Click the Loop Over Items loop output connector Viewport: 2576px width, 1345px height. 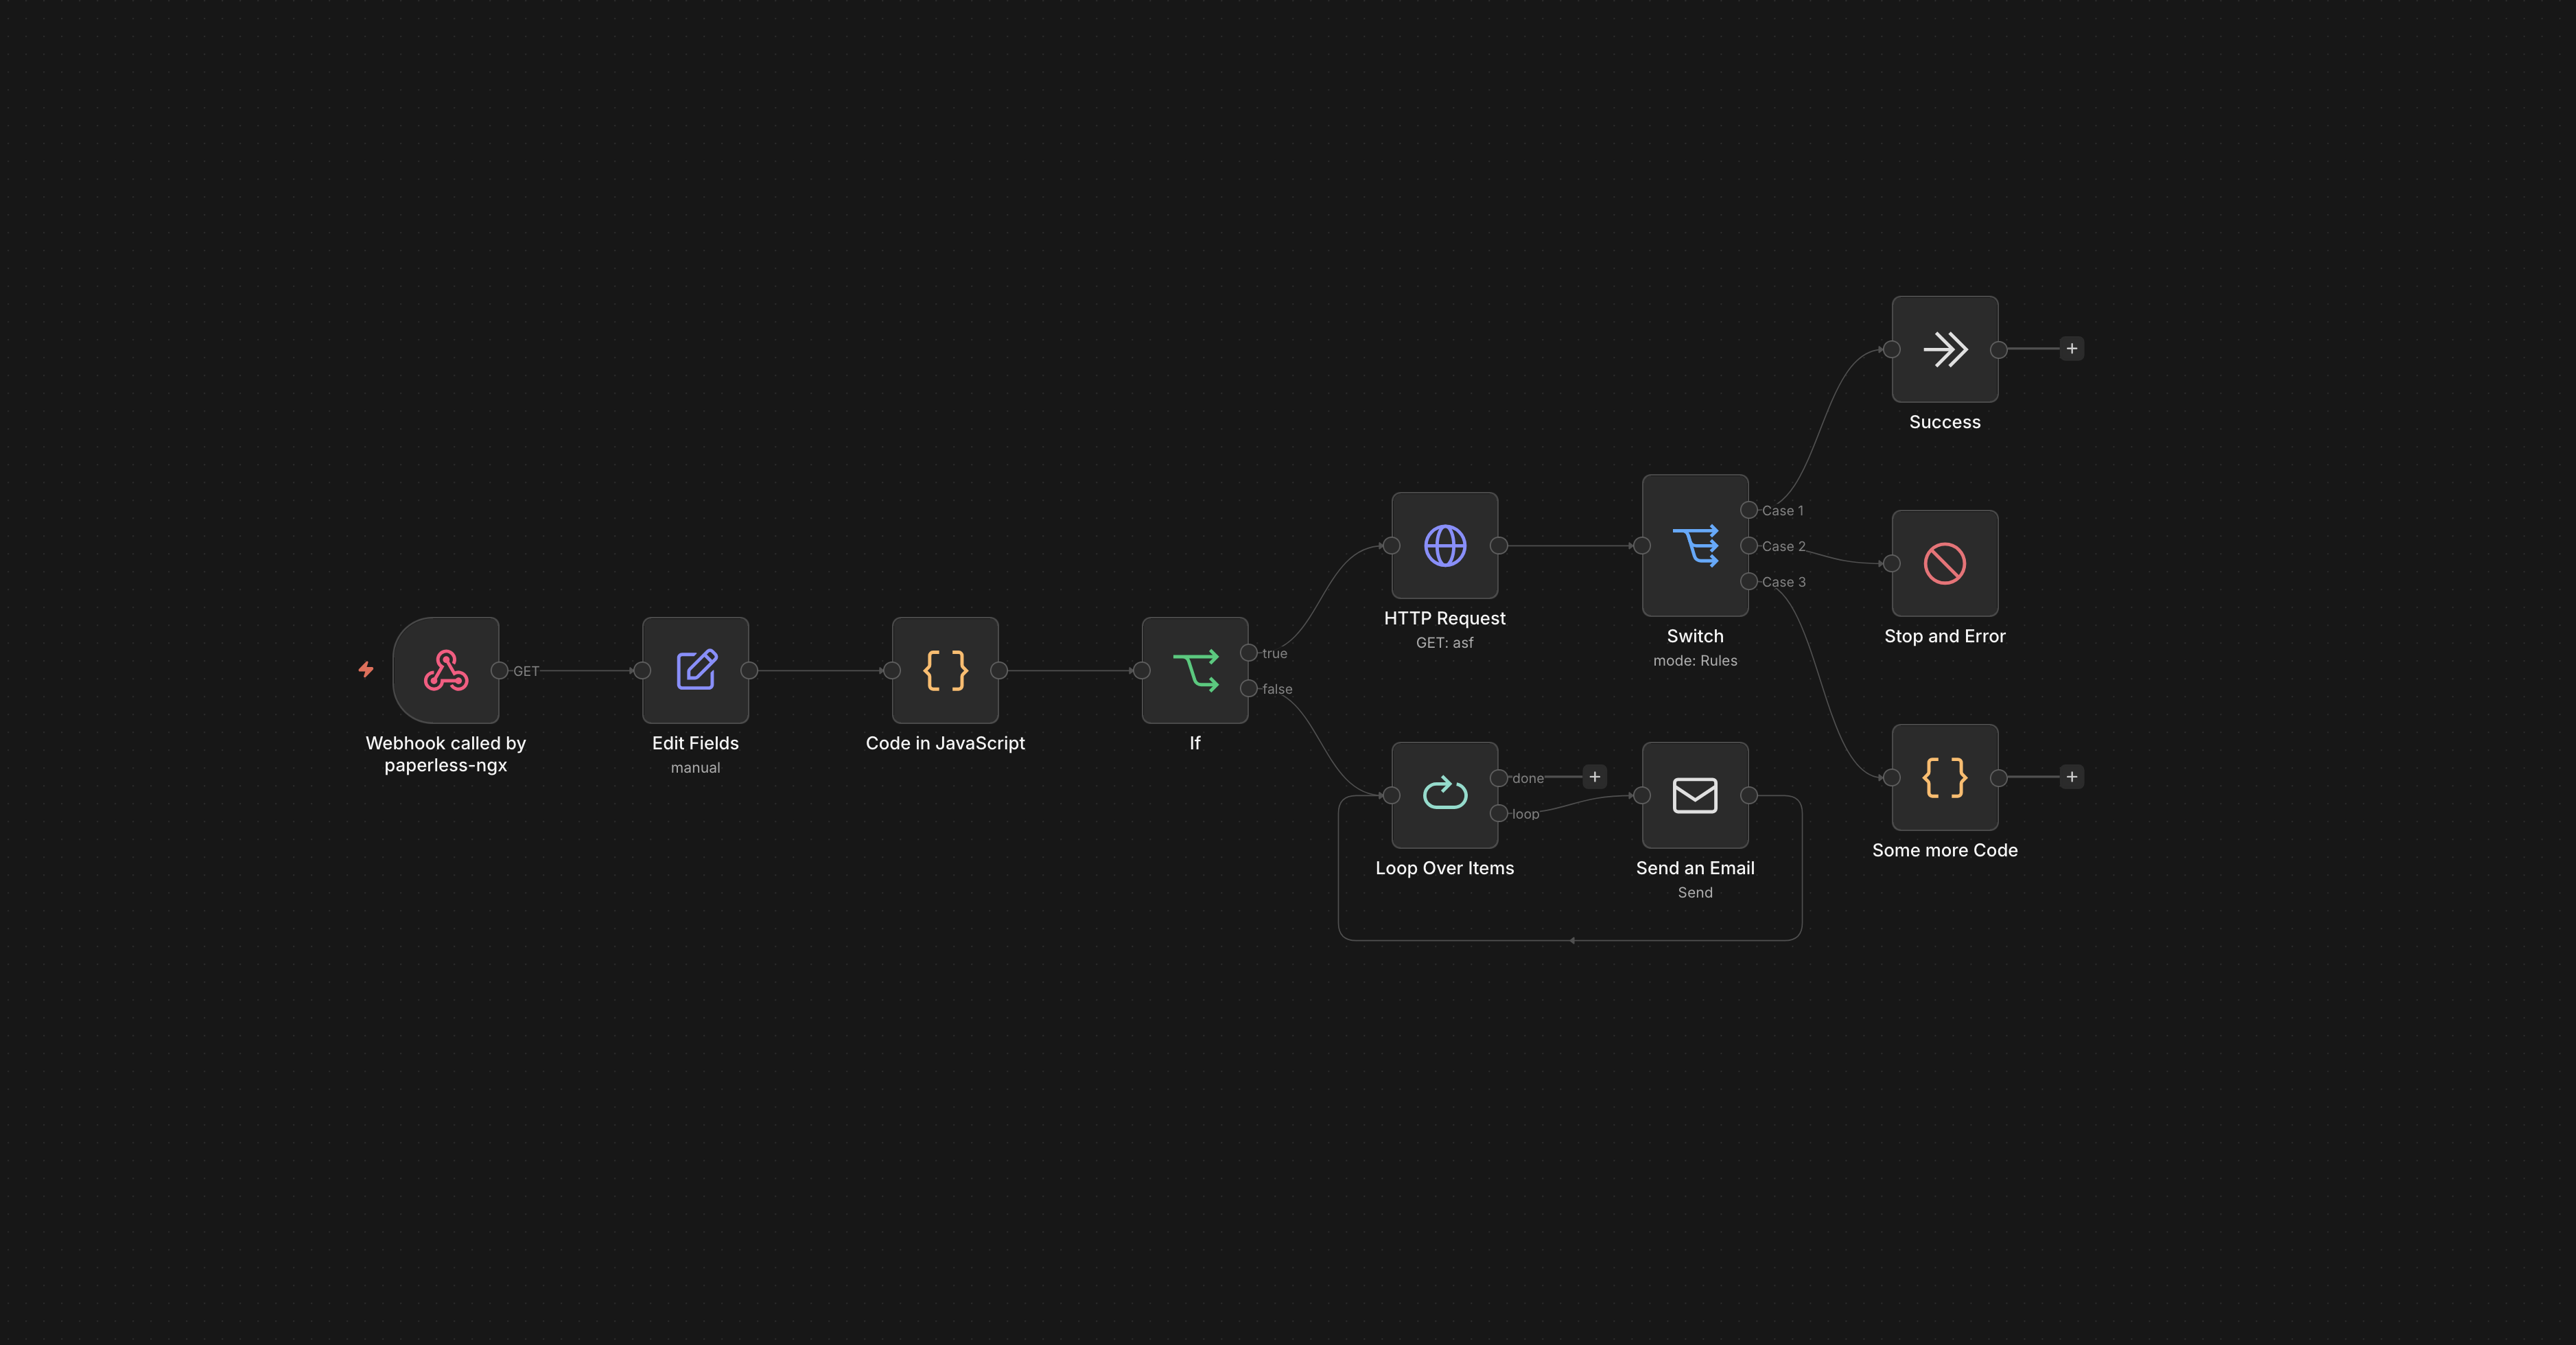click(x=1499, y=813)
